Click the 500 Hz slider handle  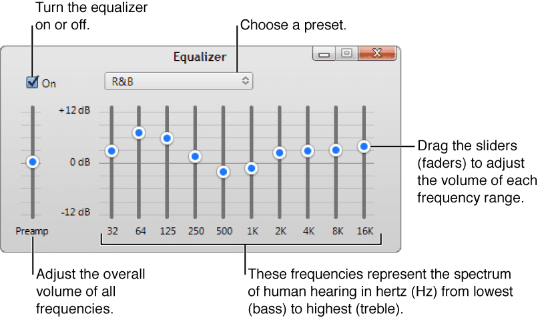click(x=223, y=172)
